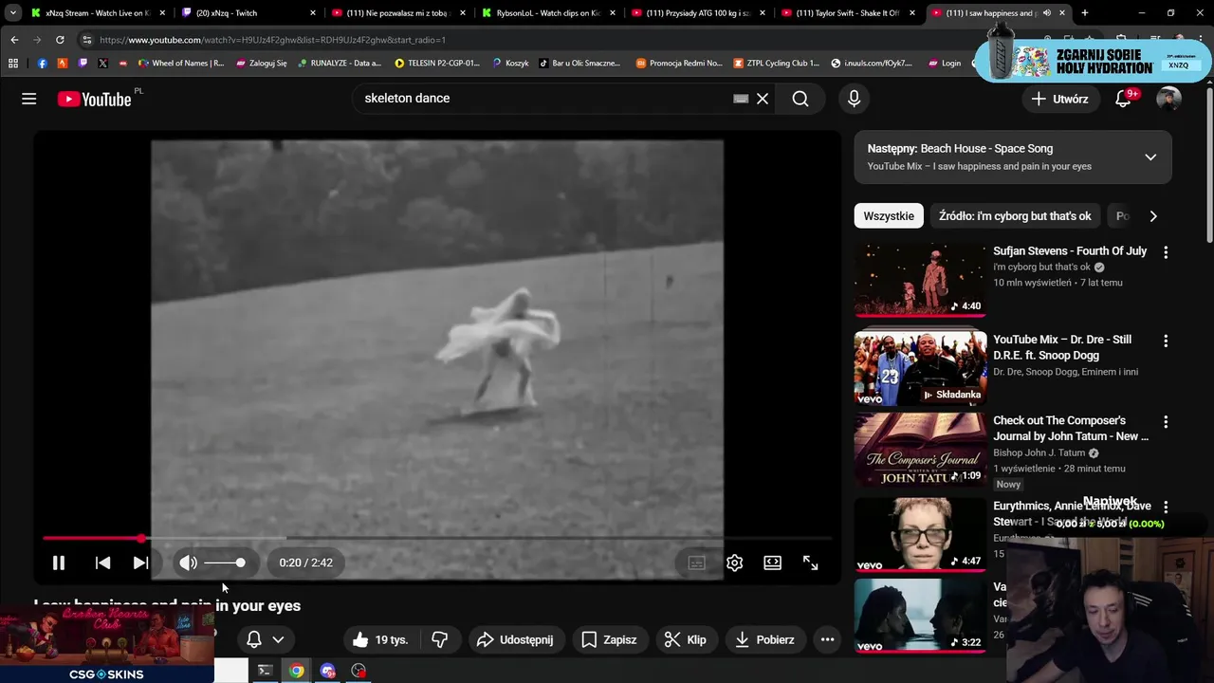This screenshot has height=683, width=1214.
Task: Open the on-screen keyboard icon in search box
Action: pyautogui.click(x=741, y=99)
